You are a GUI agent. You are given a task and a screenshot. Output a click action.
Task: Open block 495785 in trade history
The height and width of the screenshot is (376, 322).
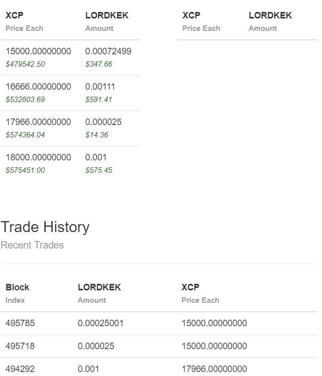[x=20, y=323]
